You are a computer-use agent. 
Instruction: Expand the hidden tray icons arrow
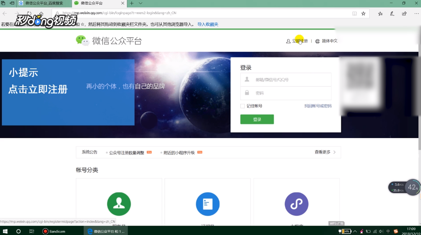pos(355,231)
